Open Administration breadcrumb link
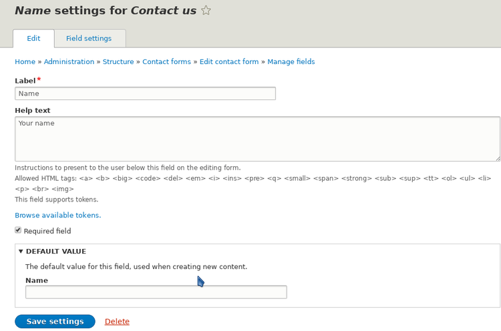The width and height of the screenshot is (501, 331). [x=69, y=61]
